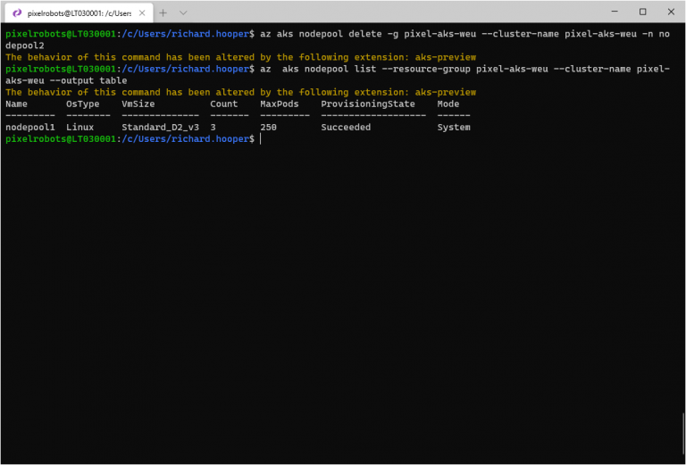Click the 'MaxPods' column header
This screenshot has width=686, height=465.
point(280,104)
